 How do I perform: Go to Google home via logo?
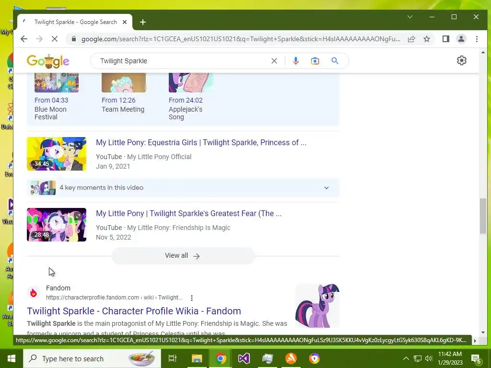pyautogui.click(x=48, y=61)
